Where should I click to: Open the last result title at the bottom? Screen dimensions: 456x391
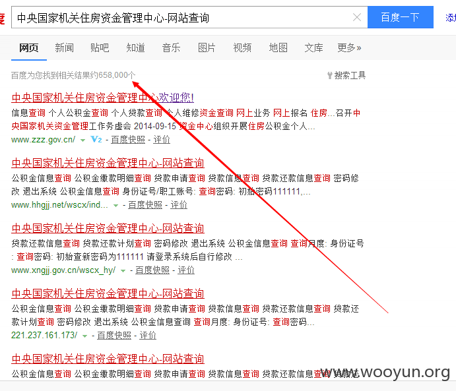(108, 359)
